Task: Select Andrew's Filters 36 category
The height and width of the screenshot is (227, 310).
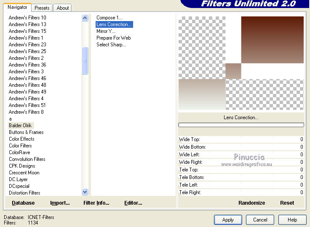Action: 27,65
